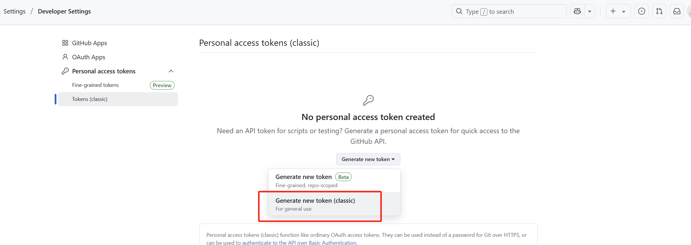Follow authenticate to the API link
Screen dimensions: 691x245
pyautogui.click(x=299, y=243)
